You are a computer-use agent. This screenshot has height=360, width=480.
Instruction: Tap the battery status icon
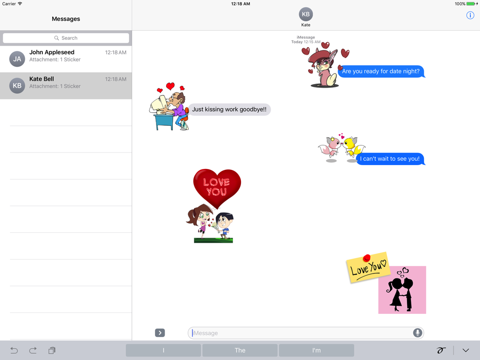[x=471, y=4]
